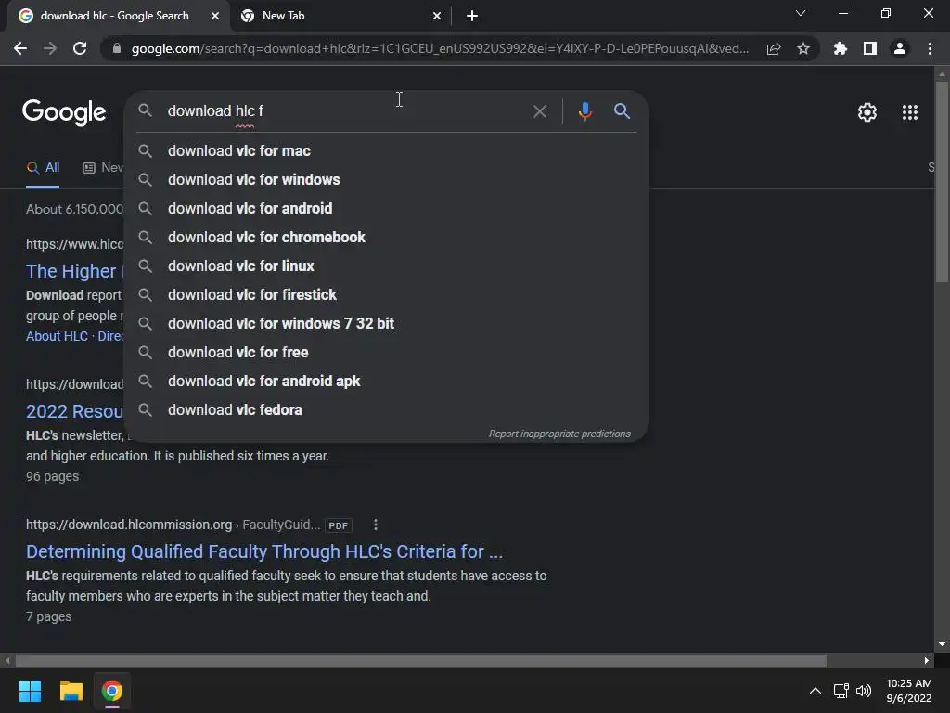The image size is (950, 713).
Task: Bookmark this tab with star icon
Action: (x=803, y=48)
